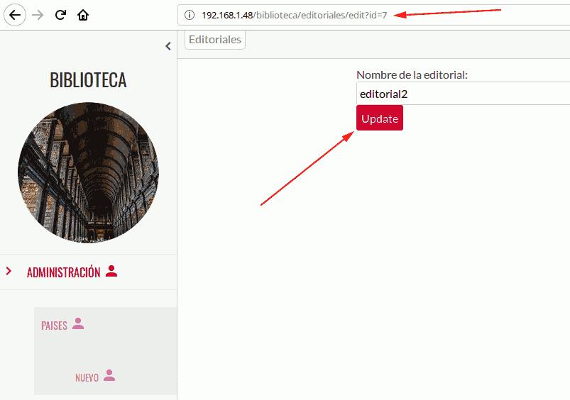
Task: Open the PAISES submenu item
Action: pyautogui.click(x=54, y=326)
